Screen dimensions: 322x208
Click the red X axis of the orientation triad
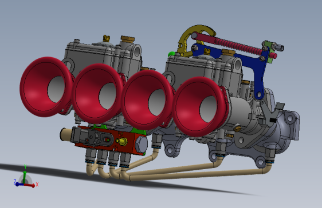pyautogui.click(x=30, y=185)
